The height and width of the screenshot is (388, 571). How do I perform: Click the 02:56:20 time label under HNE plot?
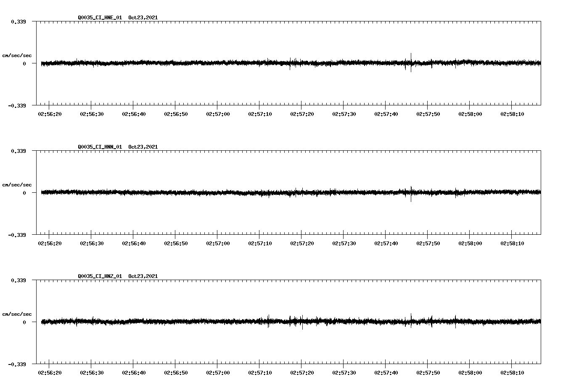pos(50,114)
